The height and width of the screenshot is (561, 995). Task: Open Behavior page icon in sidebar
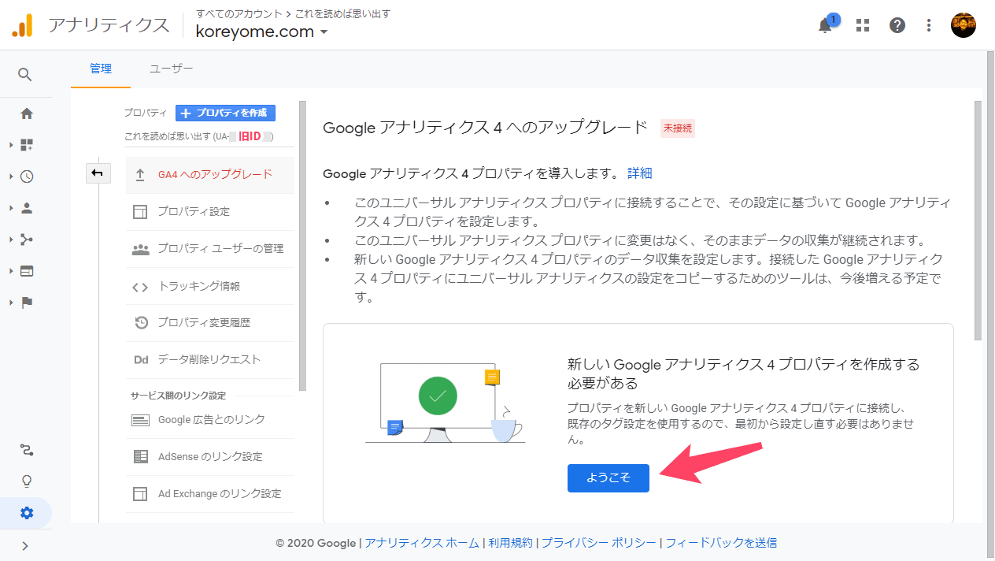point(27,271)
